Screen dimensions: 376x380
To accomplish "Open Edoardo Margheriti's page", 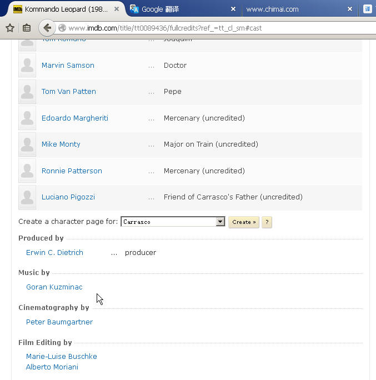I will click(75, 118).
